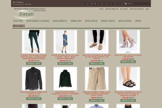Open Ropa para Hombres Ralph Lauren title
Image resolution: width=162 pixels, height=108 pixels.
coord(97,94)
